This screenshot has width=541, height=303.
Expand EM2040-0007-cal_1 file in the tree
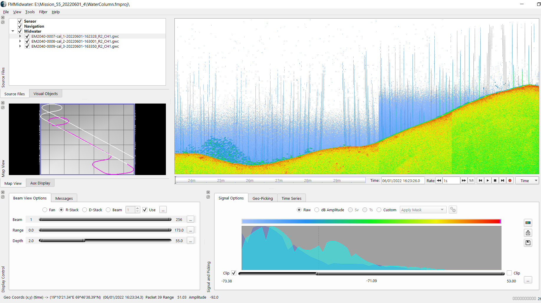pos(20,36)
